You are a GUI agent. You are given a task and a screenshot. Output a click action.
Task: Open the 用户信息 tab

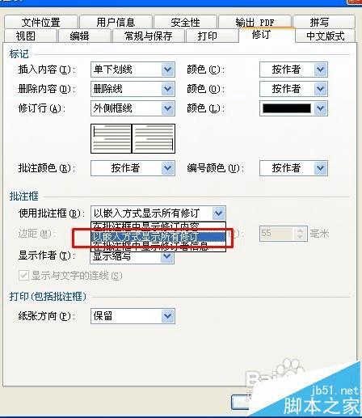coord(116,22)
